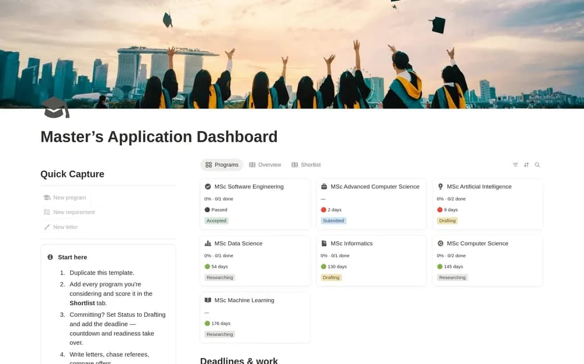Click document icon on MSc Informatics
584x364 pixels.
pyautogui.click(x=324, y=243)
